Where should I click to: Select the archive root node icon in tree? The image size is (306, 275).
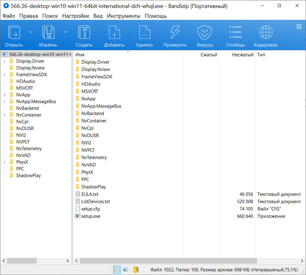[4, 54]
